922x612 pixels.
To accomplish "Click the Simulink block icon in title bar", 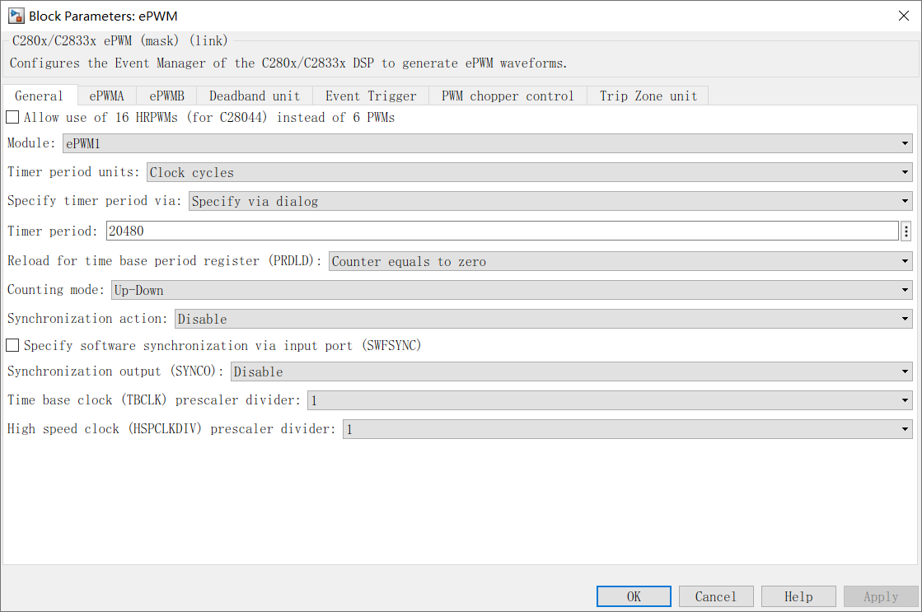I will pyautogui.click(x=16, y=16).
